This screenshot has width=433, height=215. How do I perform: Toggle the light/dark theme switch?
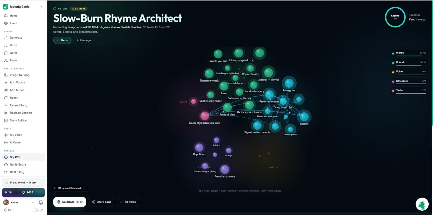[x=36, y=210]
